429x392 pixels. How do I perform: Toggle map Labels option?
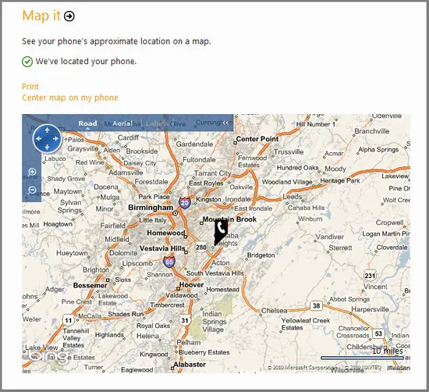[157, 123]
